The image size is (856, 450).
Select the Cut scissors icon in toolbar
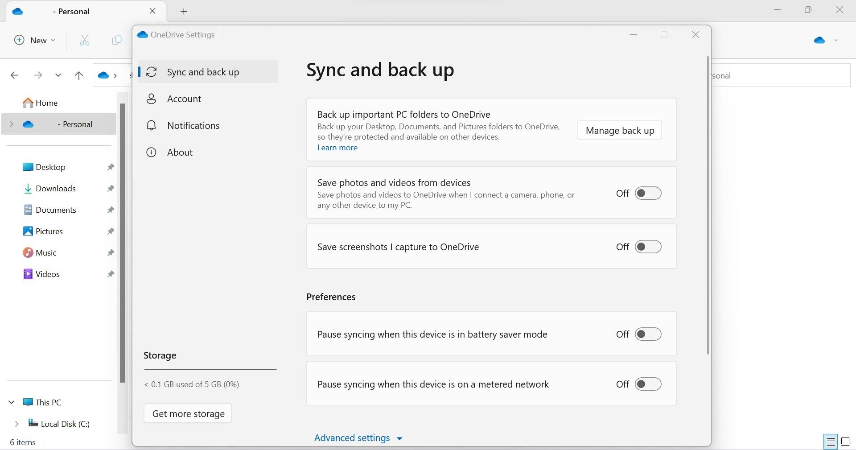[84, 40]
